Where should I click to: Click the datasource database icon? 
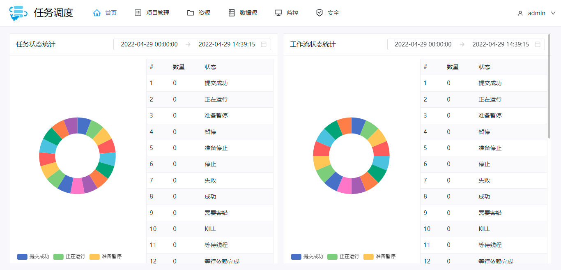(x=232, y=13)
